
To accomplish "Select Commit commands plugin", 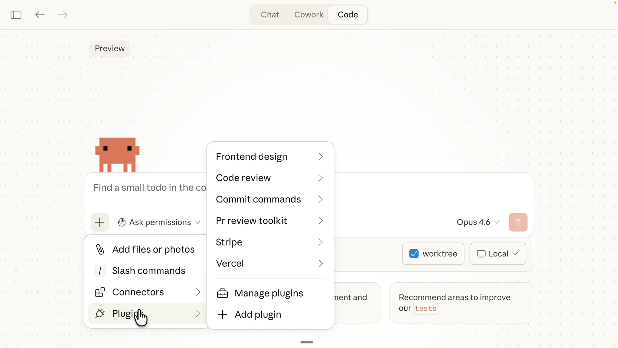I will tap(270, 199).
